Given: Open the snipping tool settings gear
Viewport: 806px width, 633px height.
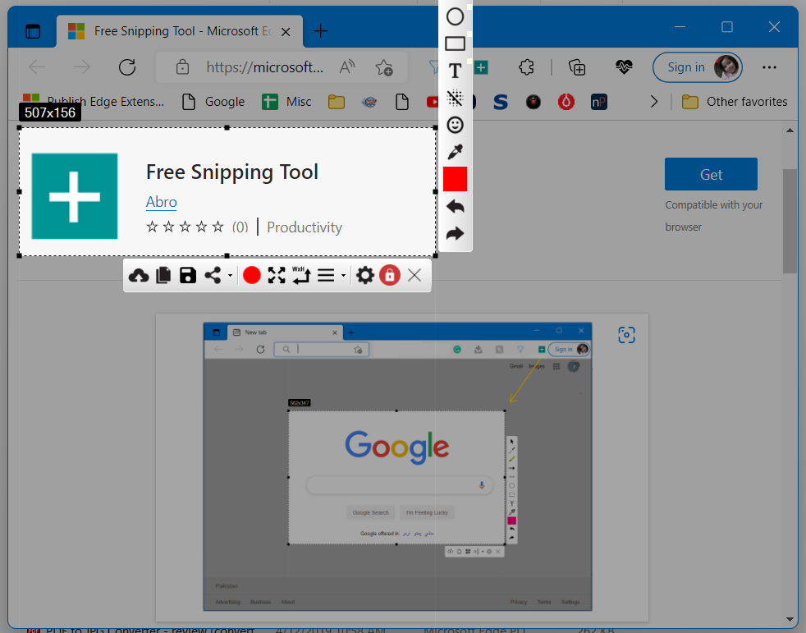Looking at the screenshot, I should click(364, 275).
